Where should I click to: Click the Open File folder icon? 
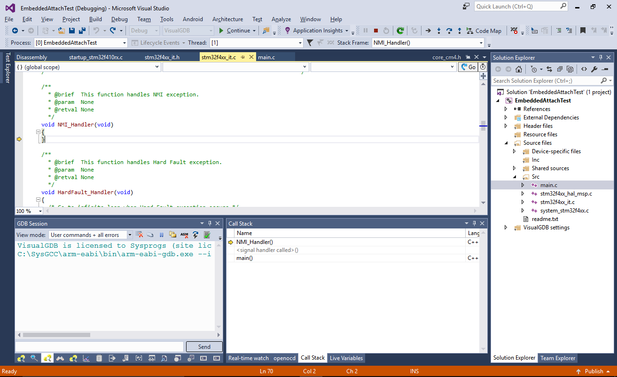(62, 31)
